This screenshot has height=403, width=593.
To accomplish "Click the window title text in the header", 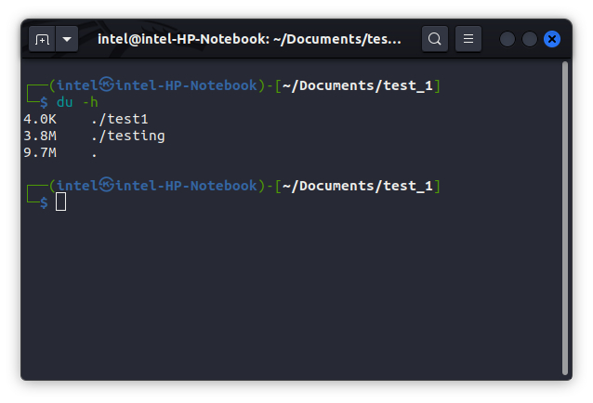I will point(249,39).
